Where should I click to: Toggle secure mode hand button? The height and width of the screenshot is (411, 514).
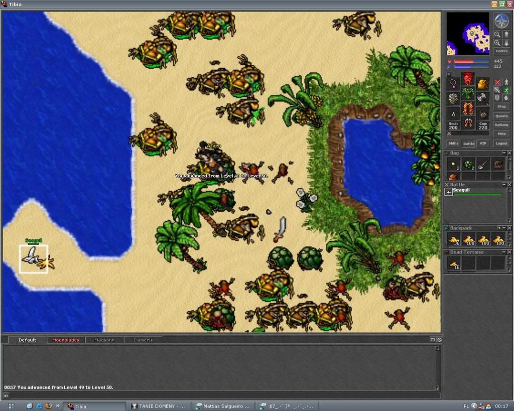pyautogui.click(x=506, y=98)
